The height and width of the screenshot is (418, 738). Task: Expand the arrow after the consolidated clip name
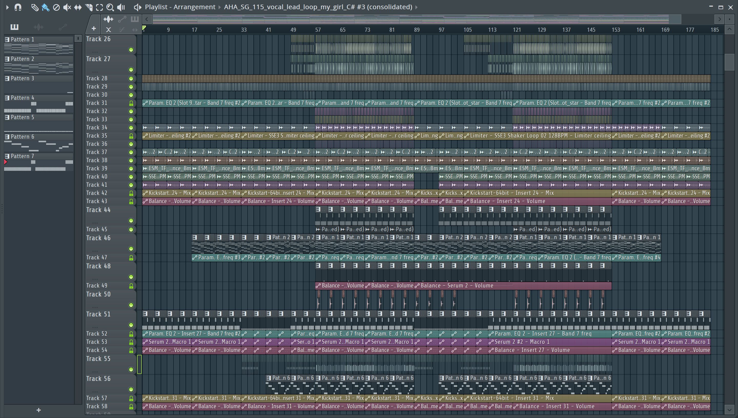[416, 7]
